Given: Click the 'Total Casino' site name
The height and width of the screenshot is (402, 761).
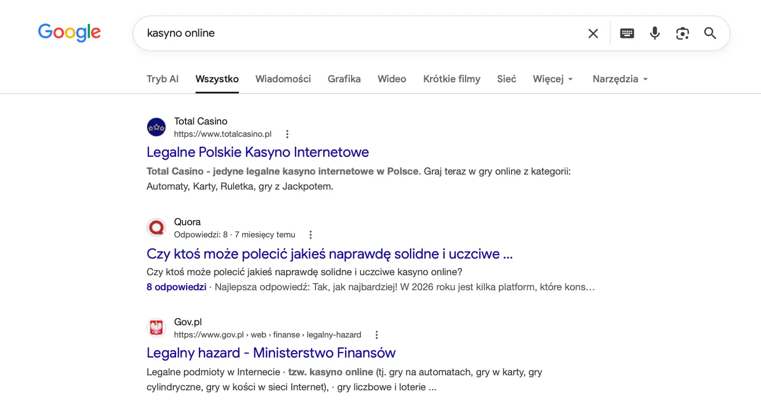Looking at the screenshot, I should 201,121.
